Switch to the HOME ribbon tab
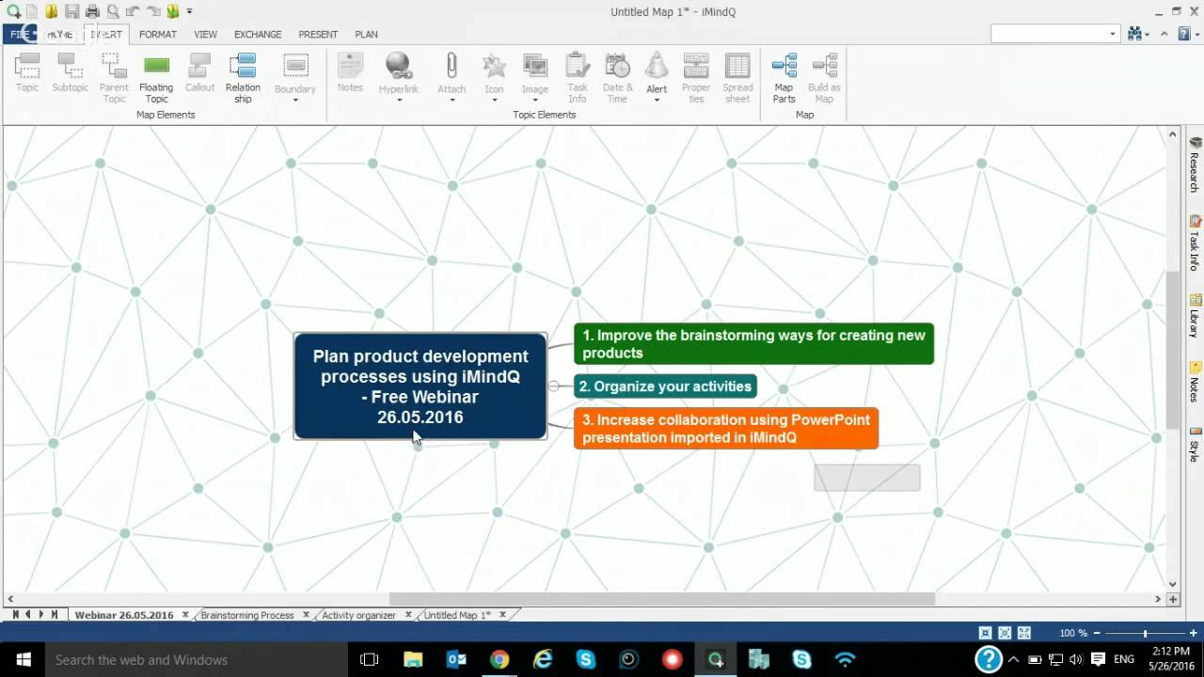The height and width of the screenshot is (677, 1204). (x=60, y=34)
